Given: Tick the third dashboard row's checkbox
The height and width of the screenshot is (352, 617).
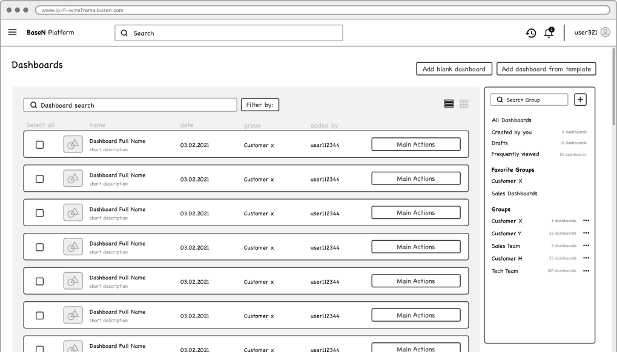Looking at the screenshot, I should coord(40,213).
